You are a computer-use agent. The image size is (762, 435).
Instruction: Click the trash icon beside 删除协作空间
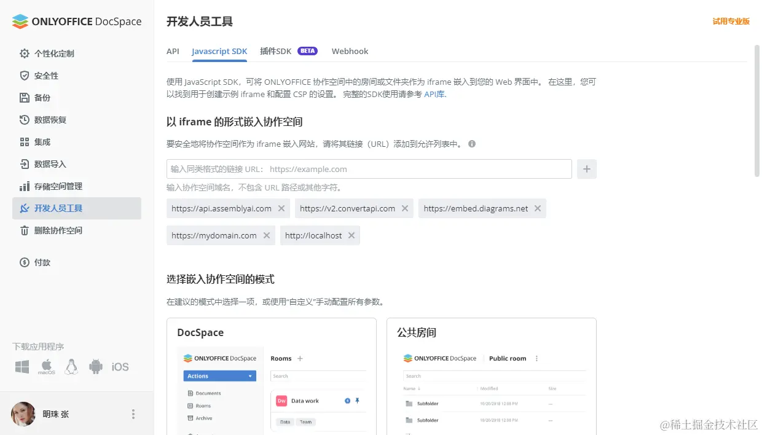(25, 230)
